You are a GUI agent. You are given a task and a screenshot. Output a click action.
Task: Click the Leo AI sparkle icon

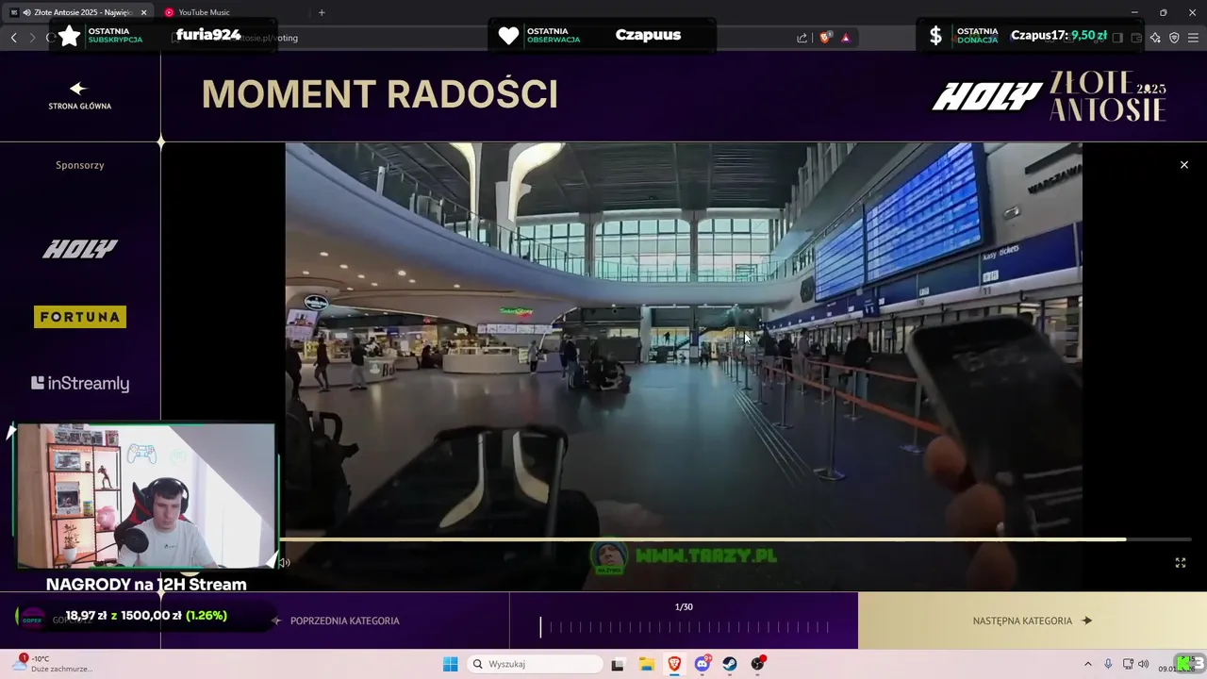(x=1155, y=38)
